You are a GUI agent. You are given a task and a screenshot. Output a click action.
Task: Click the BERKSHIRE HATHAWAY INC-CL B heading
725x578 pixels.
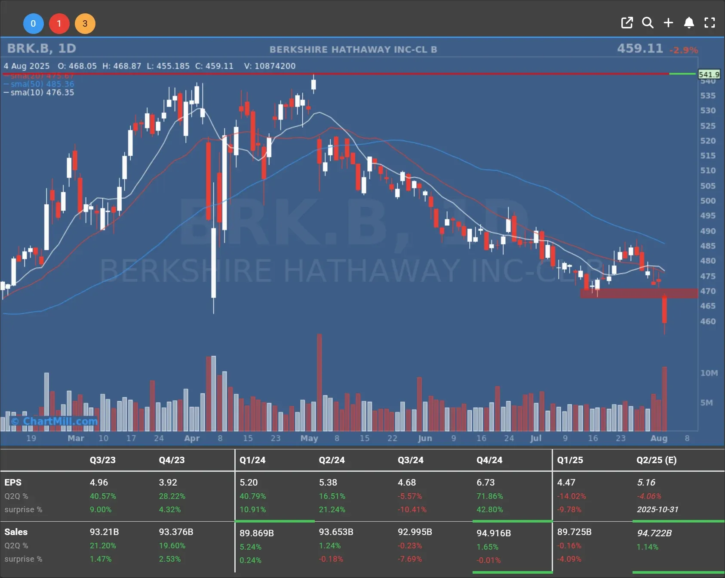353,49
